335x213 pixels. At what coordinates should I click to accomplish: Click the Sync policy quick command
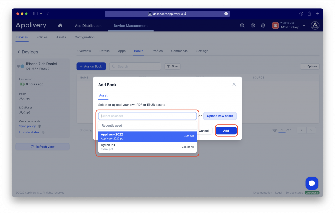click(27, 126)
